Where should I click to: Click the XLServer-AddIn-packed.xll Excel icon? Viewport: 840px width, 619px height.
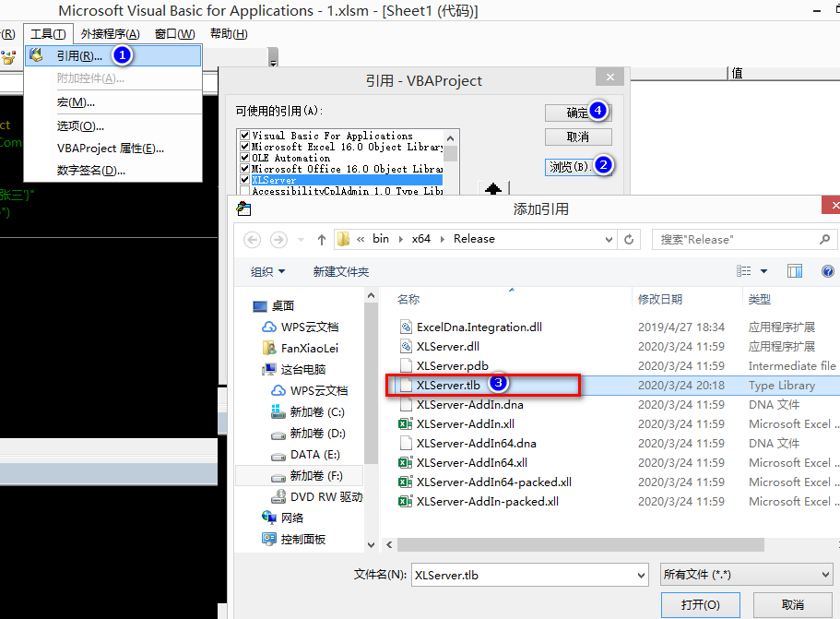pos(405,501)
